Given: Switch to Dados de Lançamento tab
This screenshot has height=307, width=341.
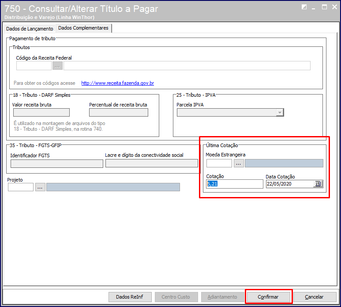Looking at the screenshot, I should point(30,29).
